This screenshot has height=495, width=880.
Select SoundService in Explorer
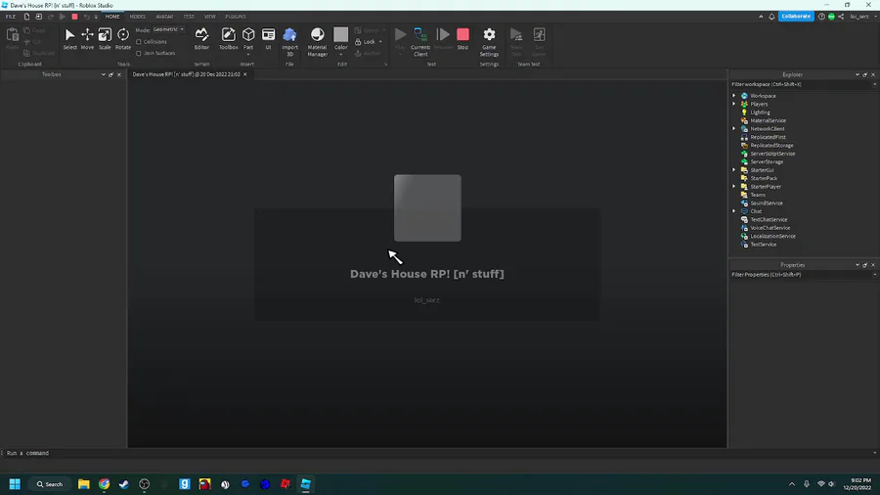click(766, 203)
